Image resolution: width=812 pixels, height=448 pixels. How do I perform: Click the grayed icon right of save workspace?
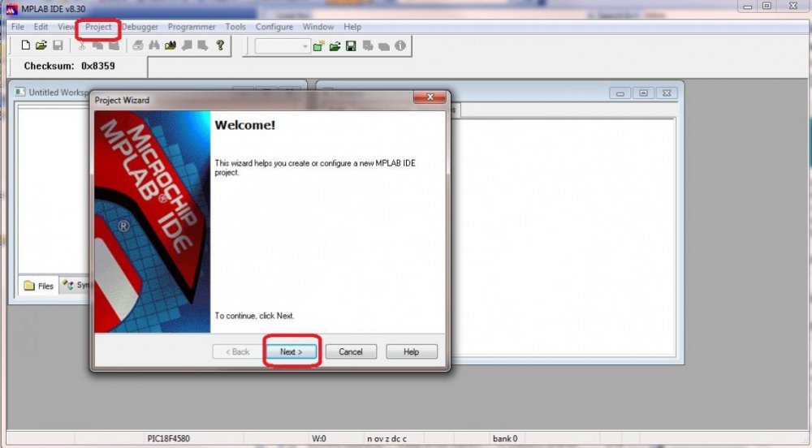tap(368, 46)
